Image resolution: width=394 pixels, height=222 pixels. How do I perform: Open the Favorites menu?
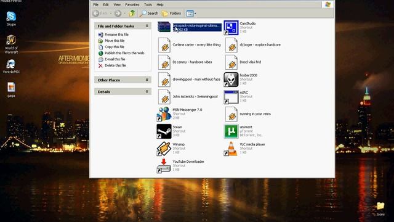132,4
